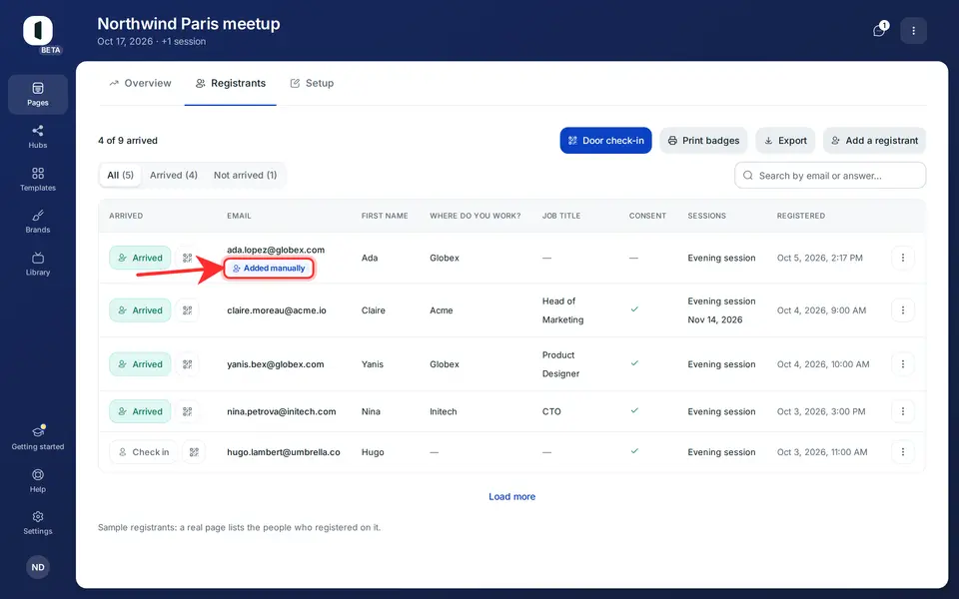Go to Hubs in the sidebar

click(x=38, y=137)
